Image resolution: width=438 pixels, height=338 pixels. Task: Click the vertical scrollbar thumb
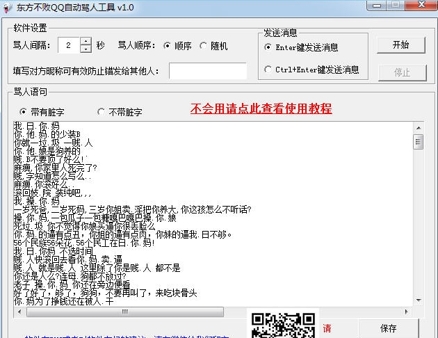tap(418, 142)
